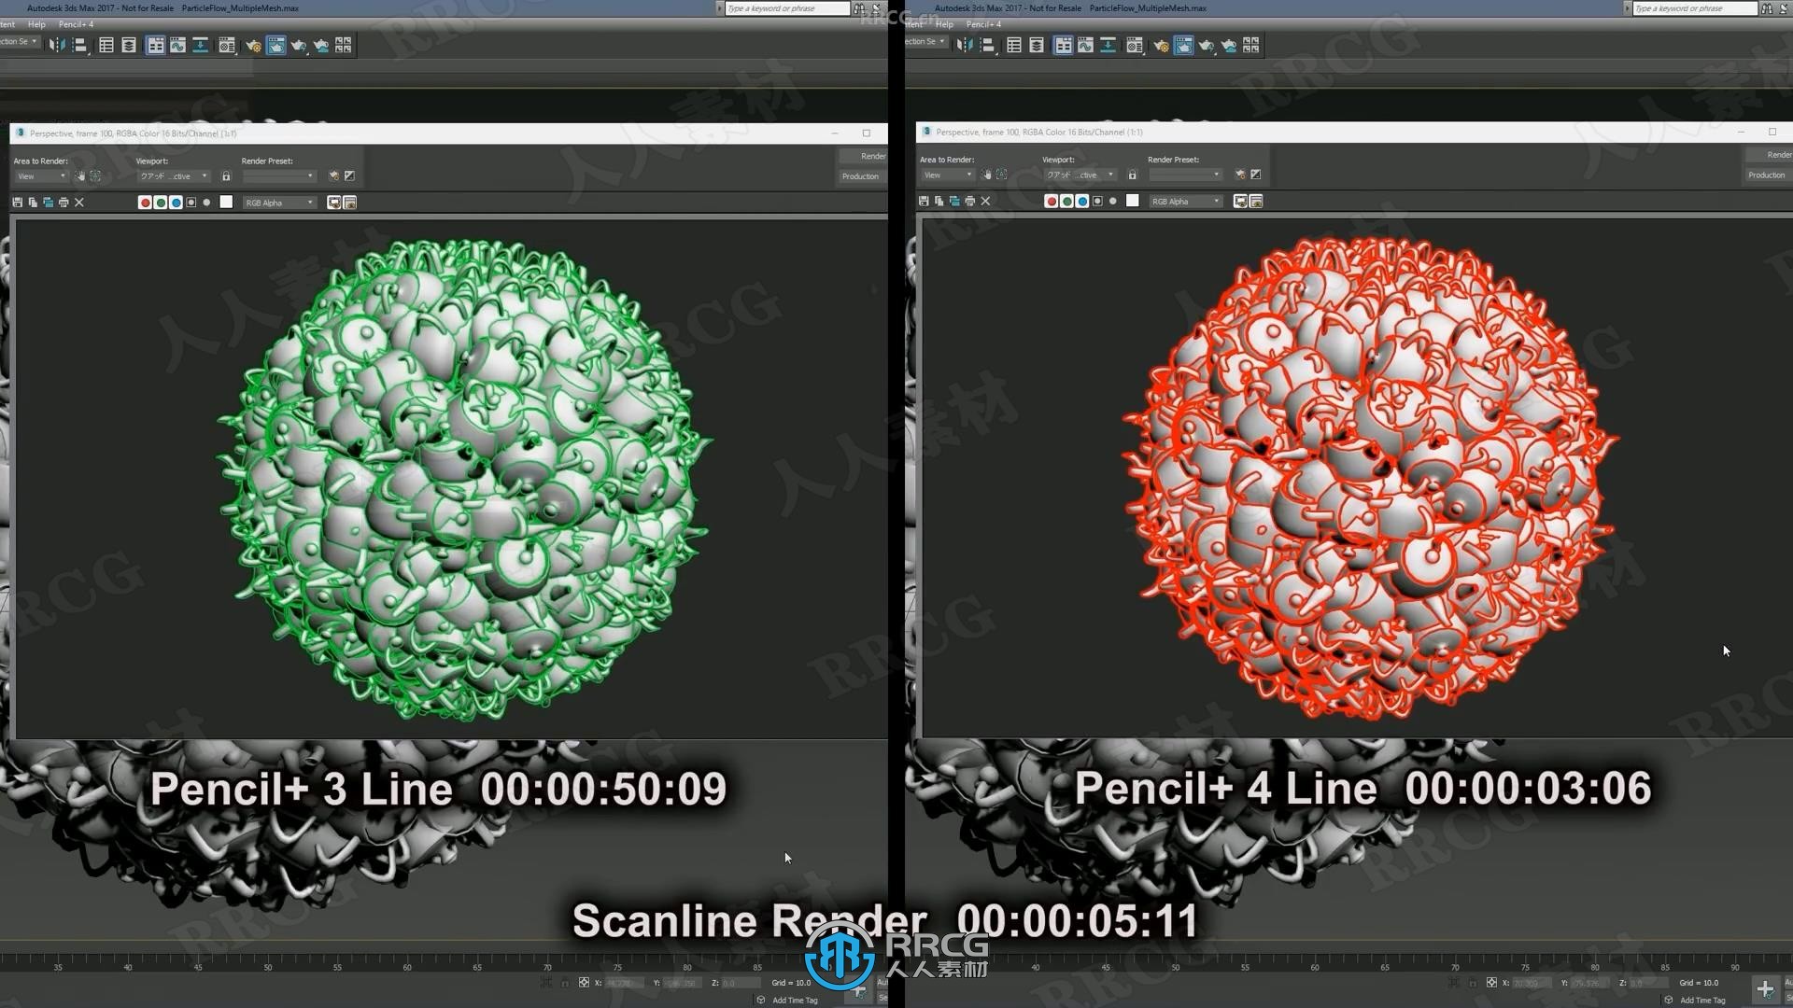Toggle Scene Explorer in left window toolbar
This screenshot has height=1008, width=1793.
(106, 45)
